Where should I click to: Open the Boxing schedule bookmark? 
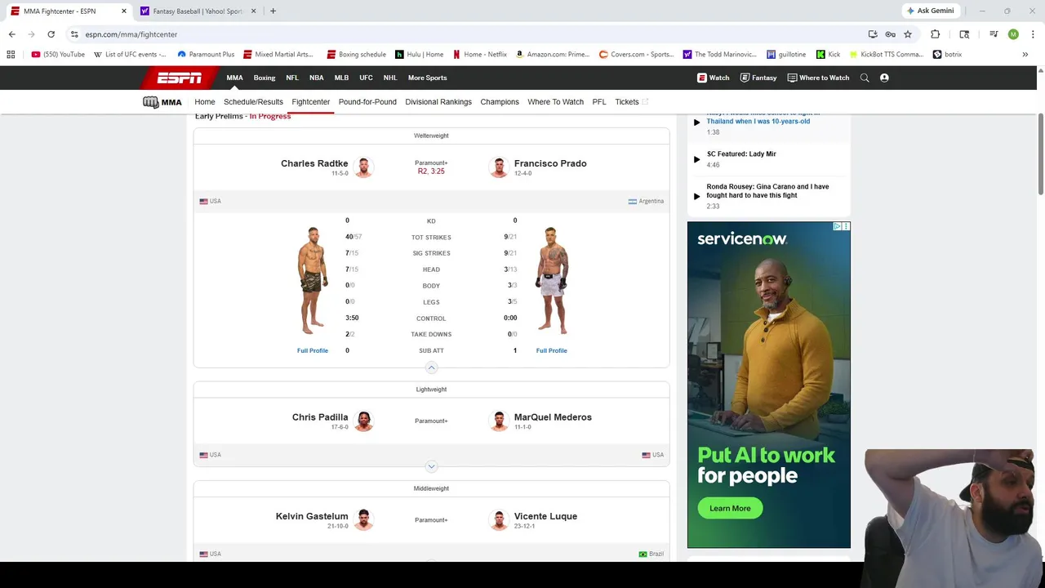(357, 55)
